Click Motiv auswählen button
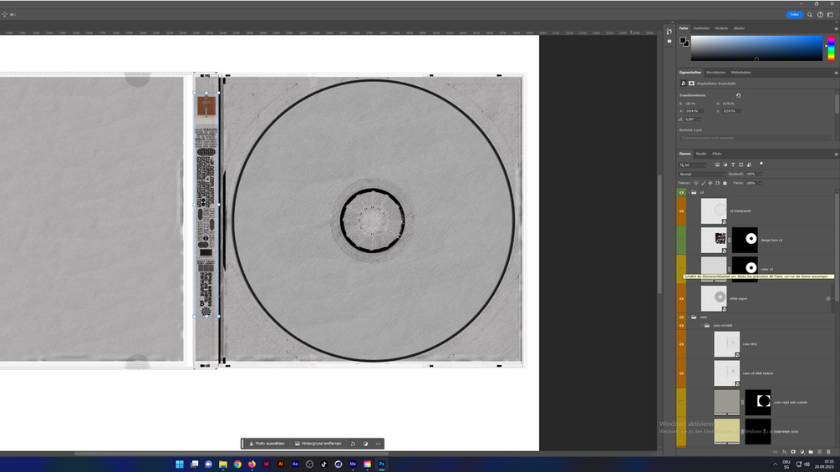The image size is (840, 472). click(267, 444)
